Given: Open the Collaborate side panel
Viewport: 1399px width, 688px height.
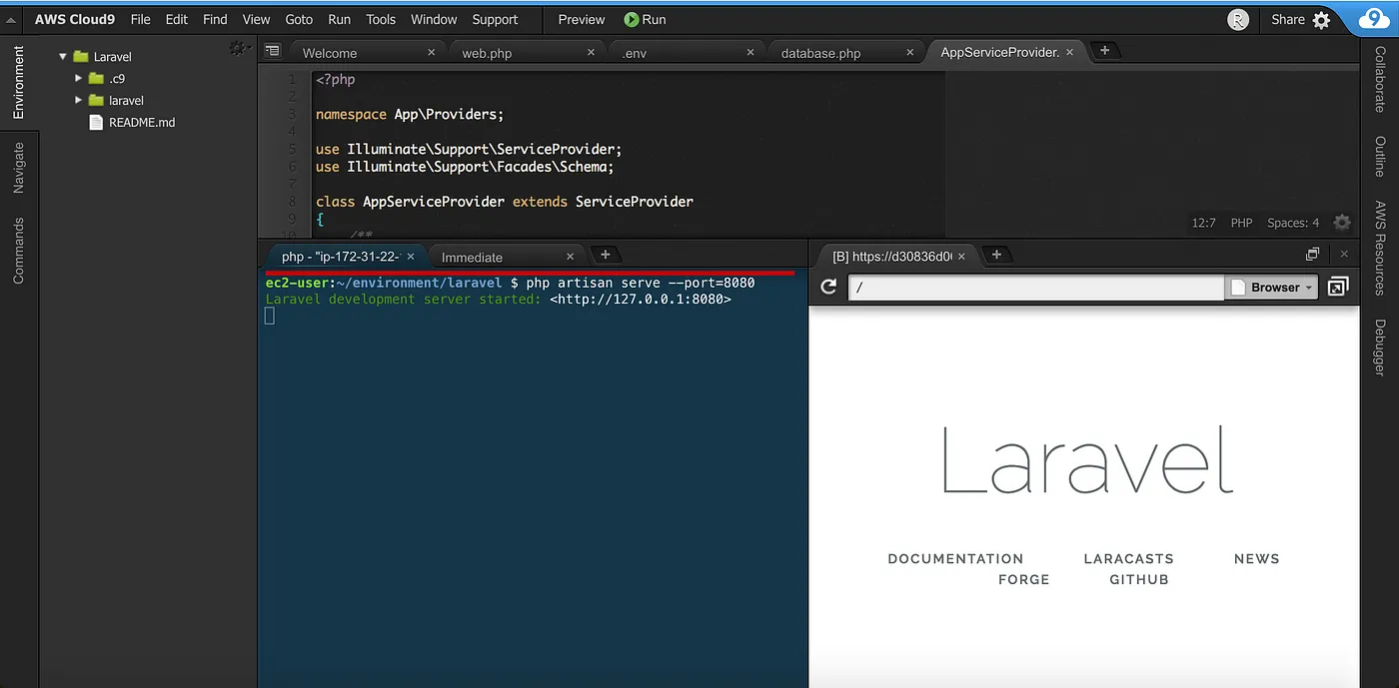Looking at the screenshot, I should click(x=1379, y=79).
